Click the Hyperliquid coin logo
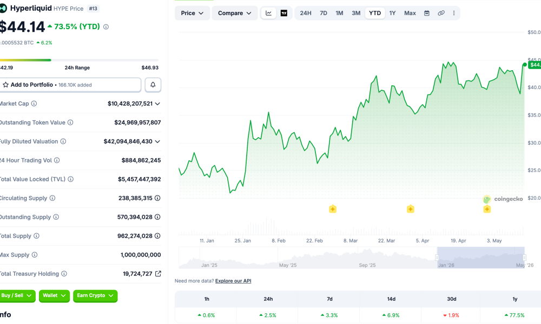541x324 pixels. pos(3,8)
